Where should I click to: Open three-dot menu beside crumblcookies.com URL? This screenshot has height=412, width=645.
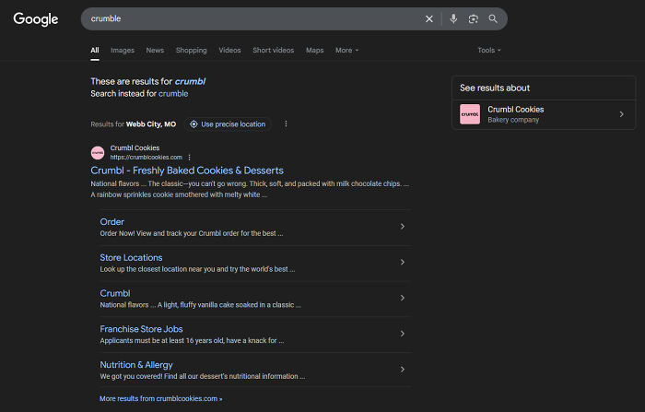point(189,158)
